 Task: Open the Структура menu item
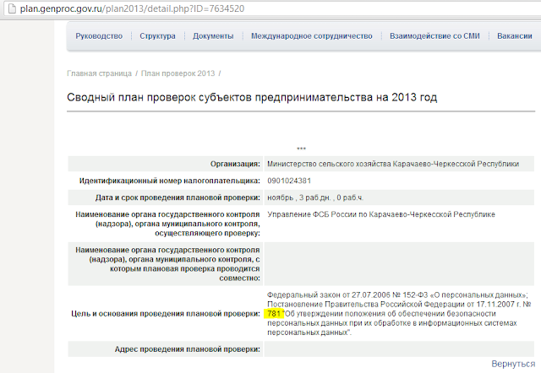pyautogui.click(x=157, y=36)
